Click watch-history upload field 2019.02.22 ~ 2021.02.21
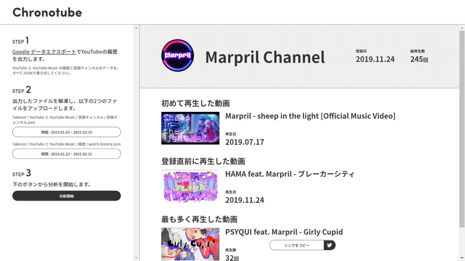This screenshot has width=465, height=261. (x=66, y=154)
